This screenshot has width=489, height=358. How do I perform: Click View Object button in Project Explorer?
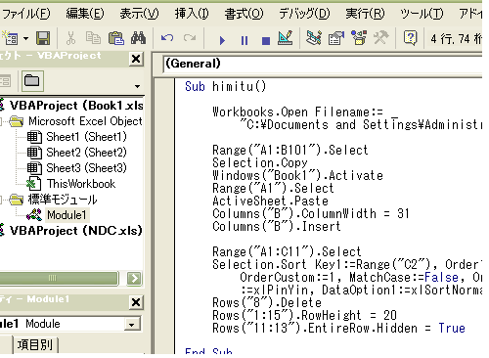coord(5,81)
